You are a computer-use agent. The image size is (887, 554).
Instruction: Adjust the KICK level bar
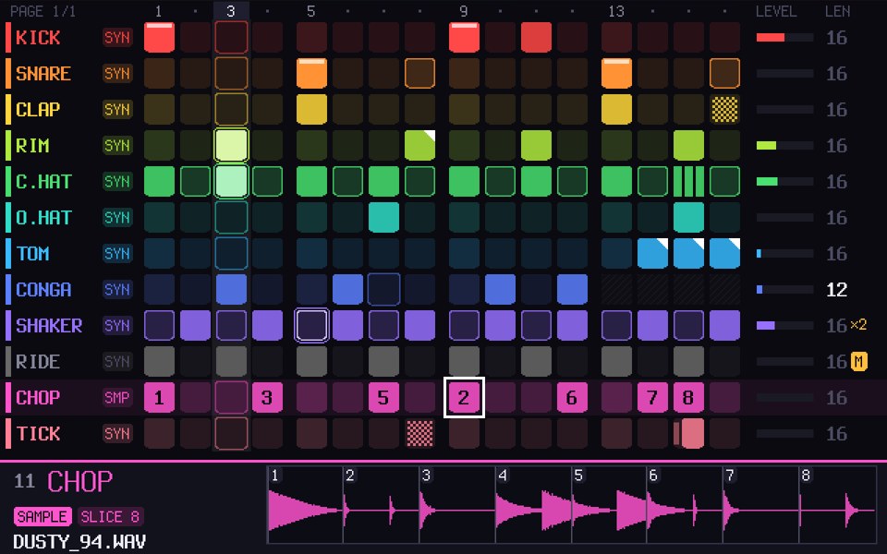784,37
